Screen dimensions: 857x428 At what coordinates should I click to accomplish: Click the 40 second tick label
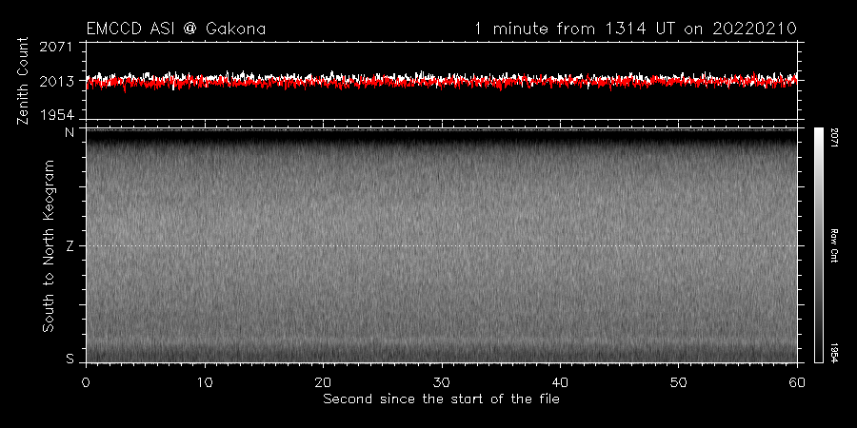pos(560,381)
